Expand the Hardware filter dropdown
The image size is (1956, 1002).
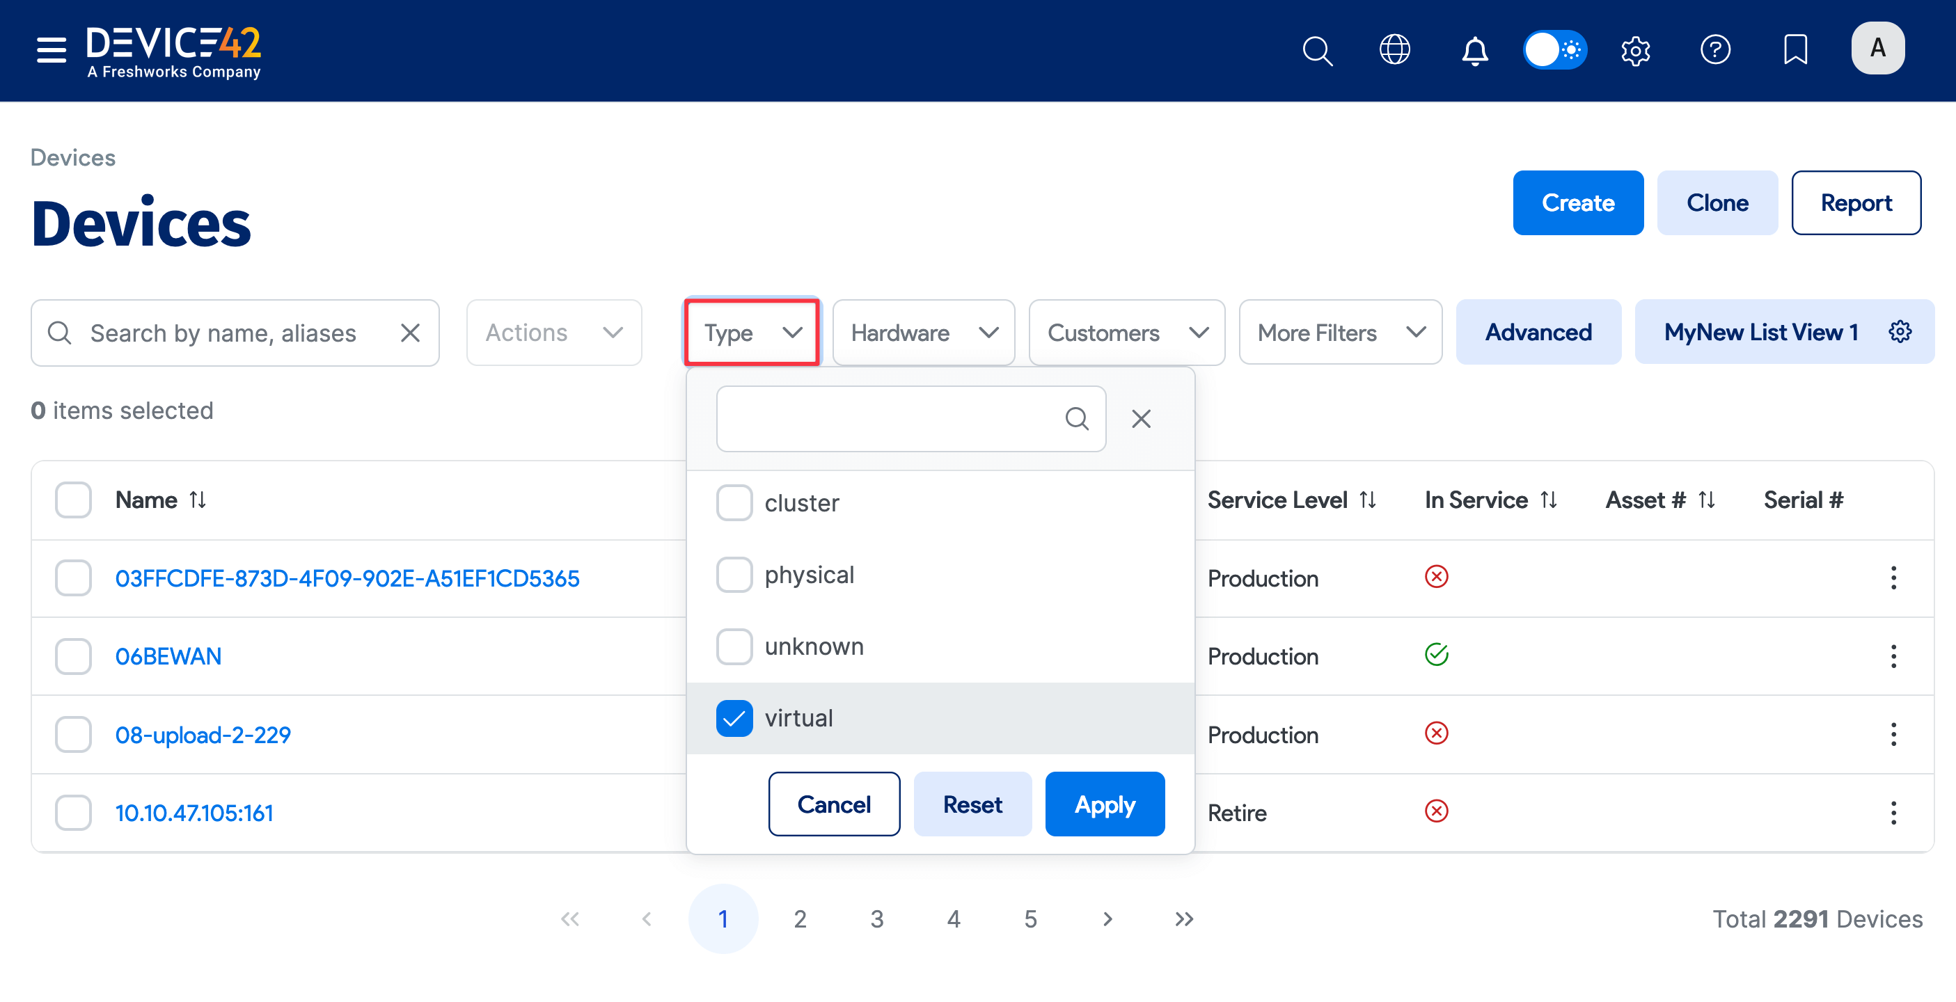tap(922, 333)
